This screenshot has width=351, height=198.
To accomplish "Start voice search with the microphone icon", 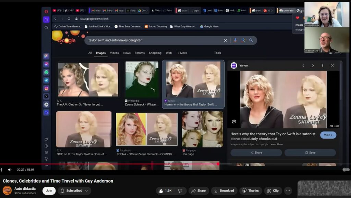I will coord(235,40).
